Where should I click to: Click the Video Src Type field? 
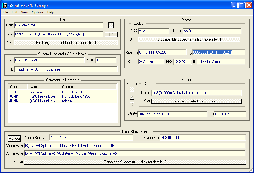tap(91, 138)
